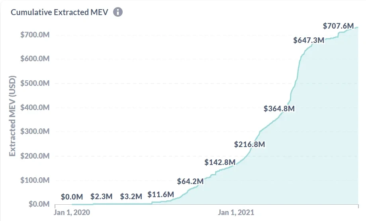This screenshot has height=221, width=366.
Task: Click the $216.8M data label
Action: point(249,144)
